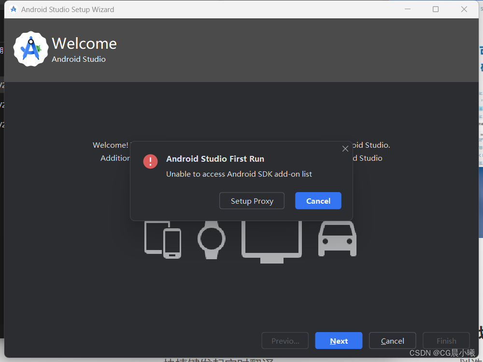Click the Setup Proxy button
This screenshot has height=362, width=483.
252,201
